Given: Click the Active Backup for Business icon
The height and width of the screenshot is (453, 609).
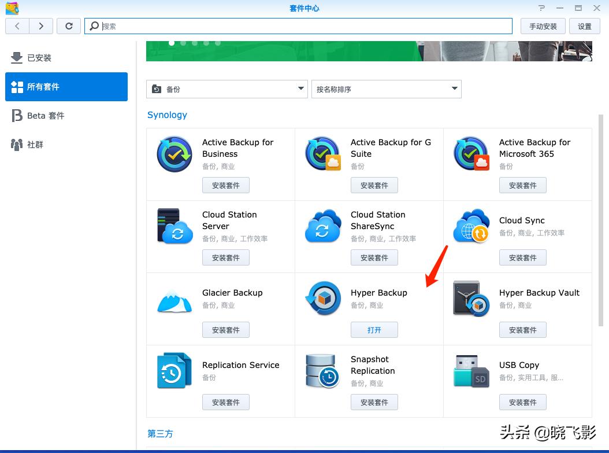Looking at the screenshot, I should (x=174, y=154).
